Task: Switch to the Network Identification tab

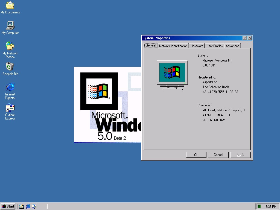Action: coord(173,46)
